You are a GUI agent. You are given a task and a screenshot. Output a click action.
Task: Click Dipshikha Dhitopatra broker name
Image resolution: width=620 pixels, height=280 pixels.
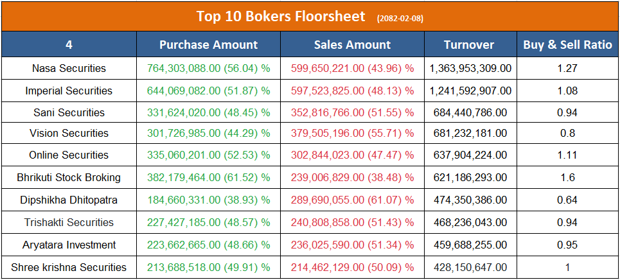click(69, 200)
